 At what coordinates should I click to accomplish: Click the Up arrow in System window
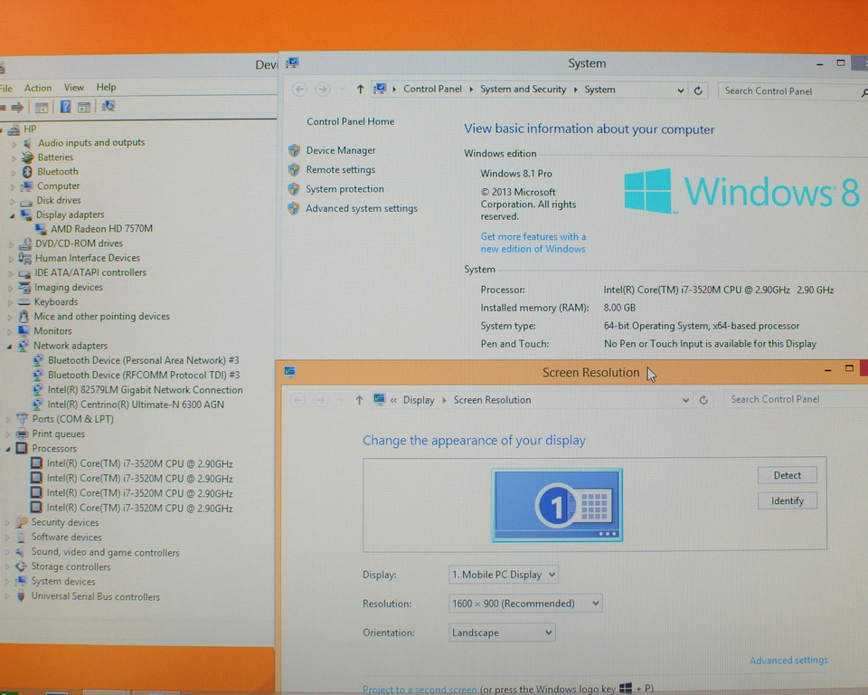(x=361, y=90)
